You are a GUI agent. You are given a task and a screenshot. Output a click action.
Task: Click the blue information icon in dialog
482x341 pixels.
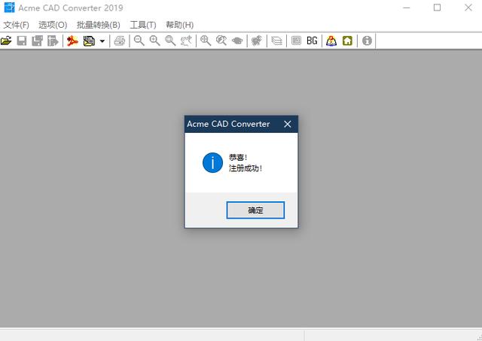pos(212,162)
